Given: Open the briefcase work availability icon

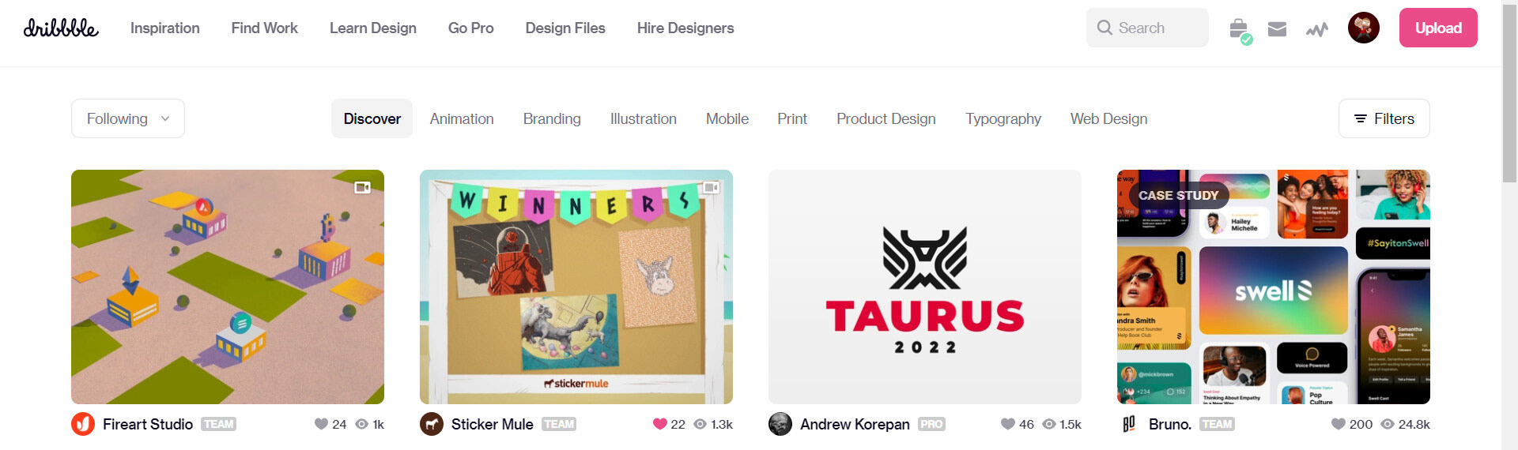Looking at the screenshot, I should click(x=1240, y=29).
